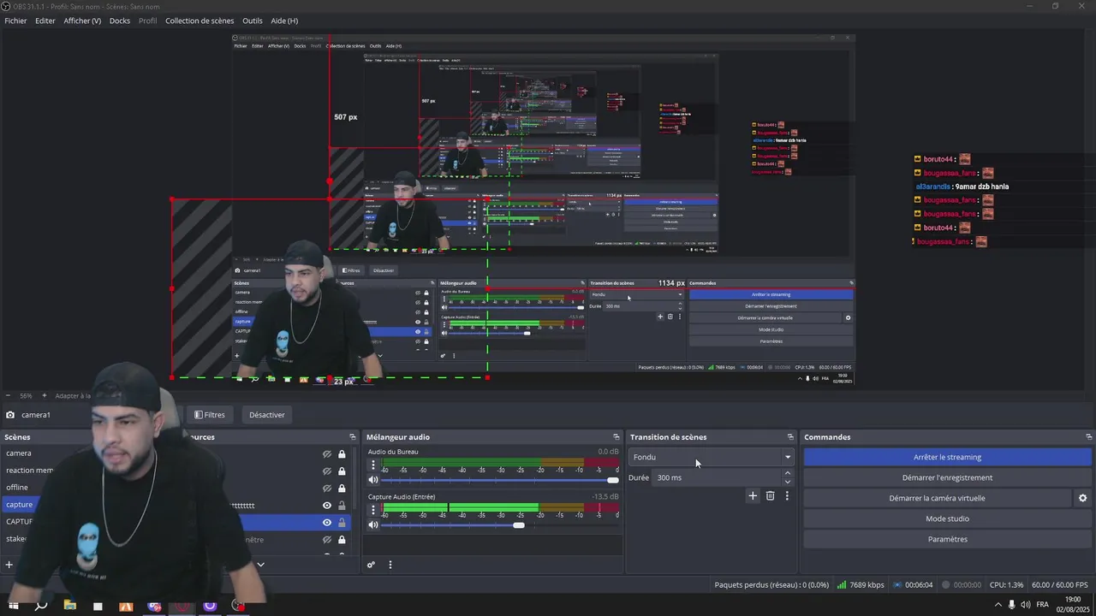Toggle lock on highlighted selected source
The width and height of the screenshot is (1096, 616).
[x=342, y=523]
